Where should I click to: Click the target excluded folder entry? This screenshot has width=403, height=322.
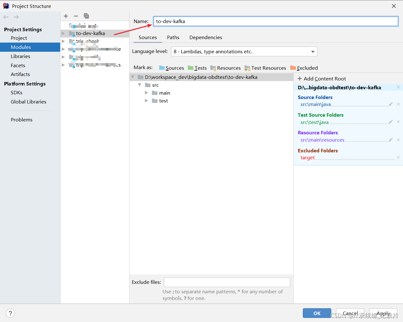click(308, 157)
